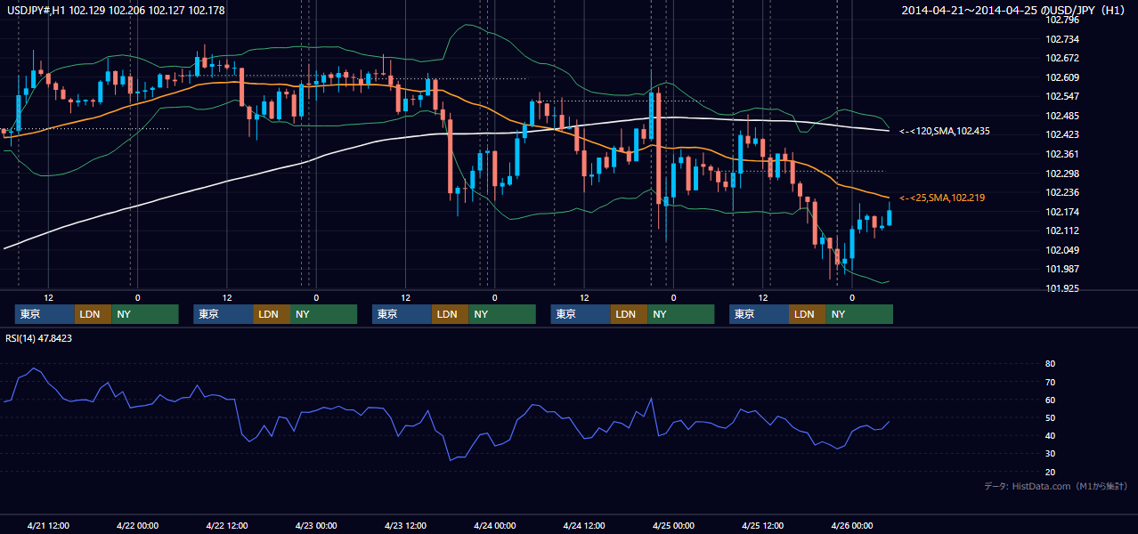Click RSI scale value 70
The width and height of the screenshot is (1138, 534).
[1051, 382]
